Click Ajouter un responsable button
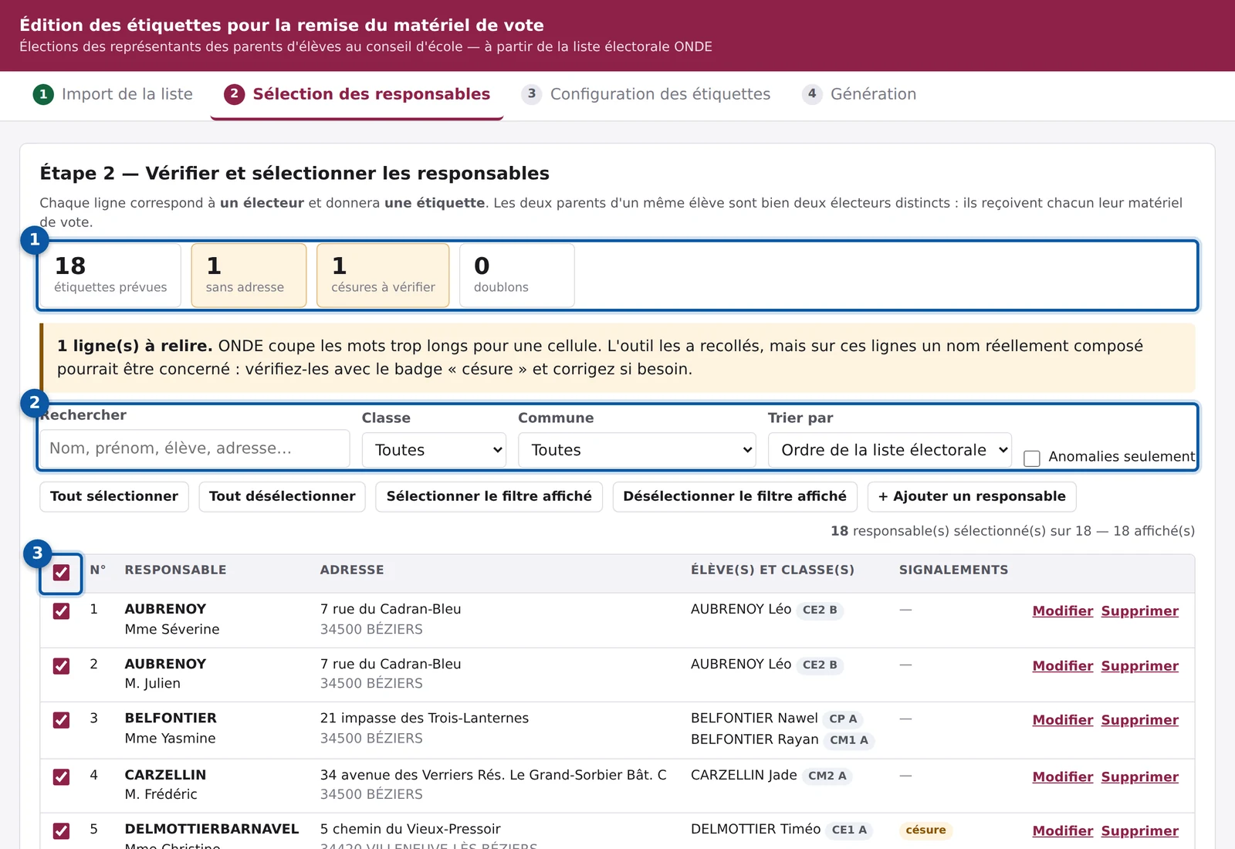This screenshot has height=849, width=1235. point(972,496)
